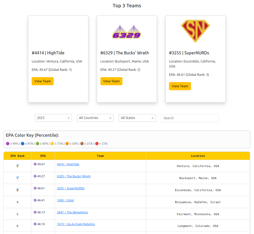Click the SuperNURDs shield logo
Viewport: 254px width, 234px height.
click(x=195, y=31)
